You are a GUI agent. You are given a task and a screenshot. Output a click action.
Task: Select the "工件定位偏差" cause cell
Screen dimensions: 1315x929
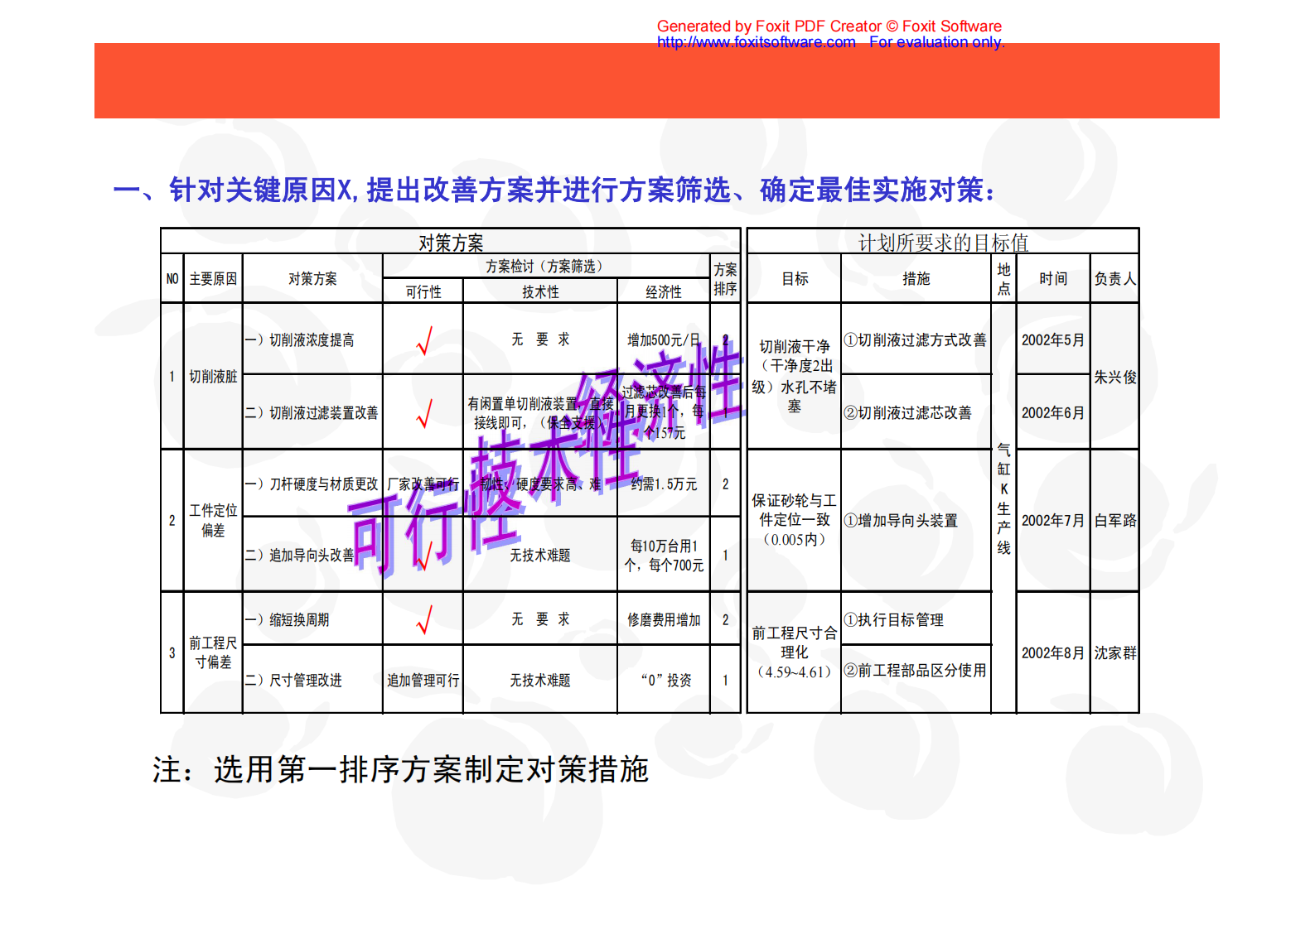(x=213, y=521)
